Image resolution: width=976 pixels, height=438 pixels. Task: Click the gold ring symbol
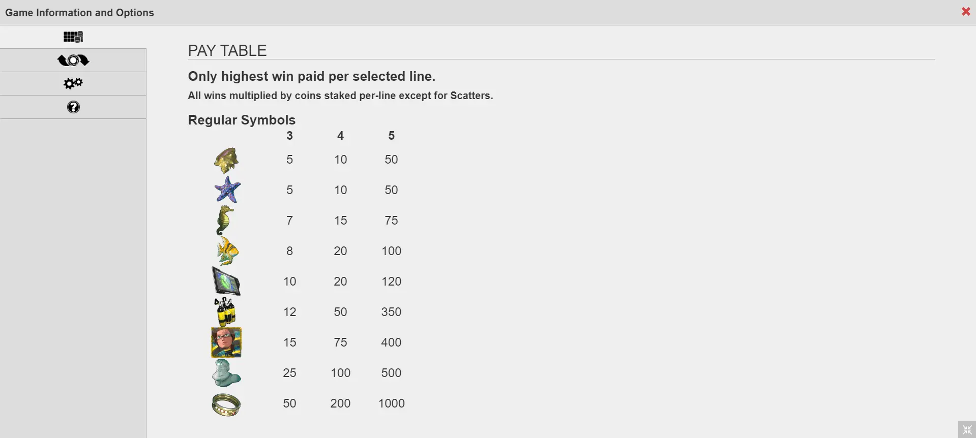[x=226, y=404]
